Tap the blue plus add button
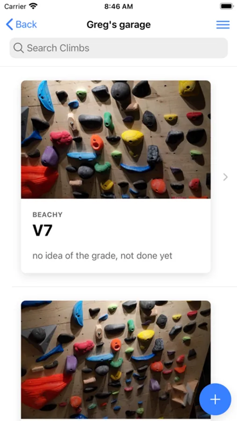This screenshot has width=237, height=421. (x=215, y=399)
